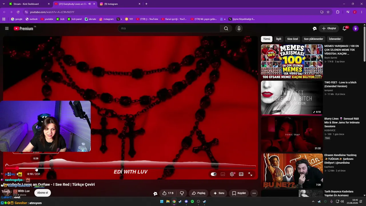Open the TUĞKAN reaction video thumbnail
This screenshot has width=366, height=206.
(292, 171)
